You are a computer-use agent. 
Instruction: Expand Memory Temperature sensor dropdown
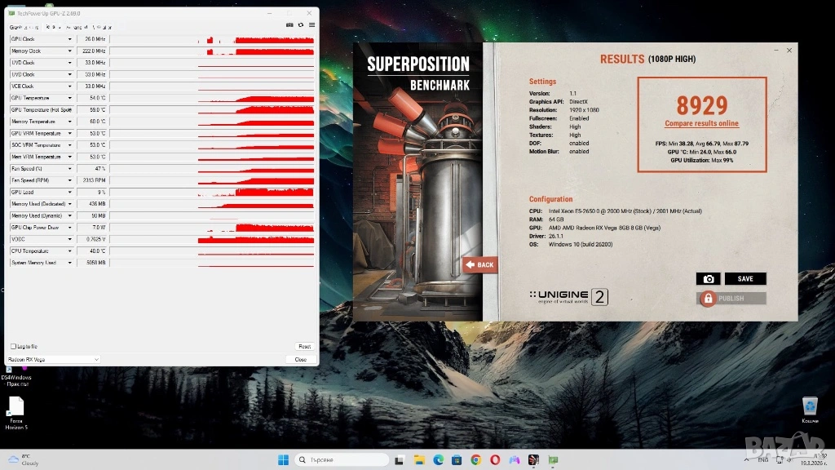tap(69, 122)
